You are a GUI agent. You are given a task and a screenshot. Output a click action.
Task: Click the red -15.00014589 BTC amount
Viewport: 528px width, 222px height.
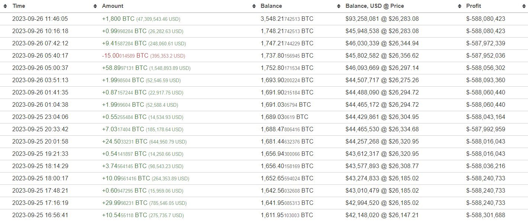click(125, 56)
